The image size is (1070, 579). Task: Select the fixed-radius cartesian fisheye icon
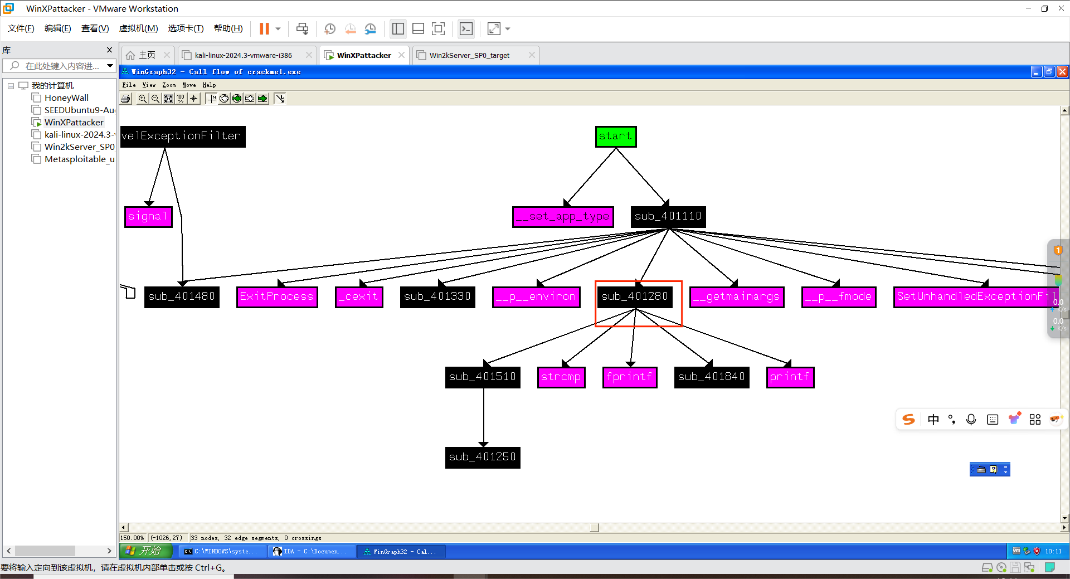coord(262,99)
